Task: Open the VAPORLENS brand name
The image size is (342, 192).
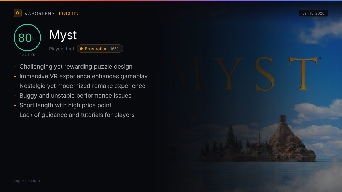Action: tap(39, 13)
